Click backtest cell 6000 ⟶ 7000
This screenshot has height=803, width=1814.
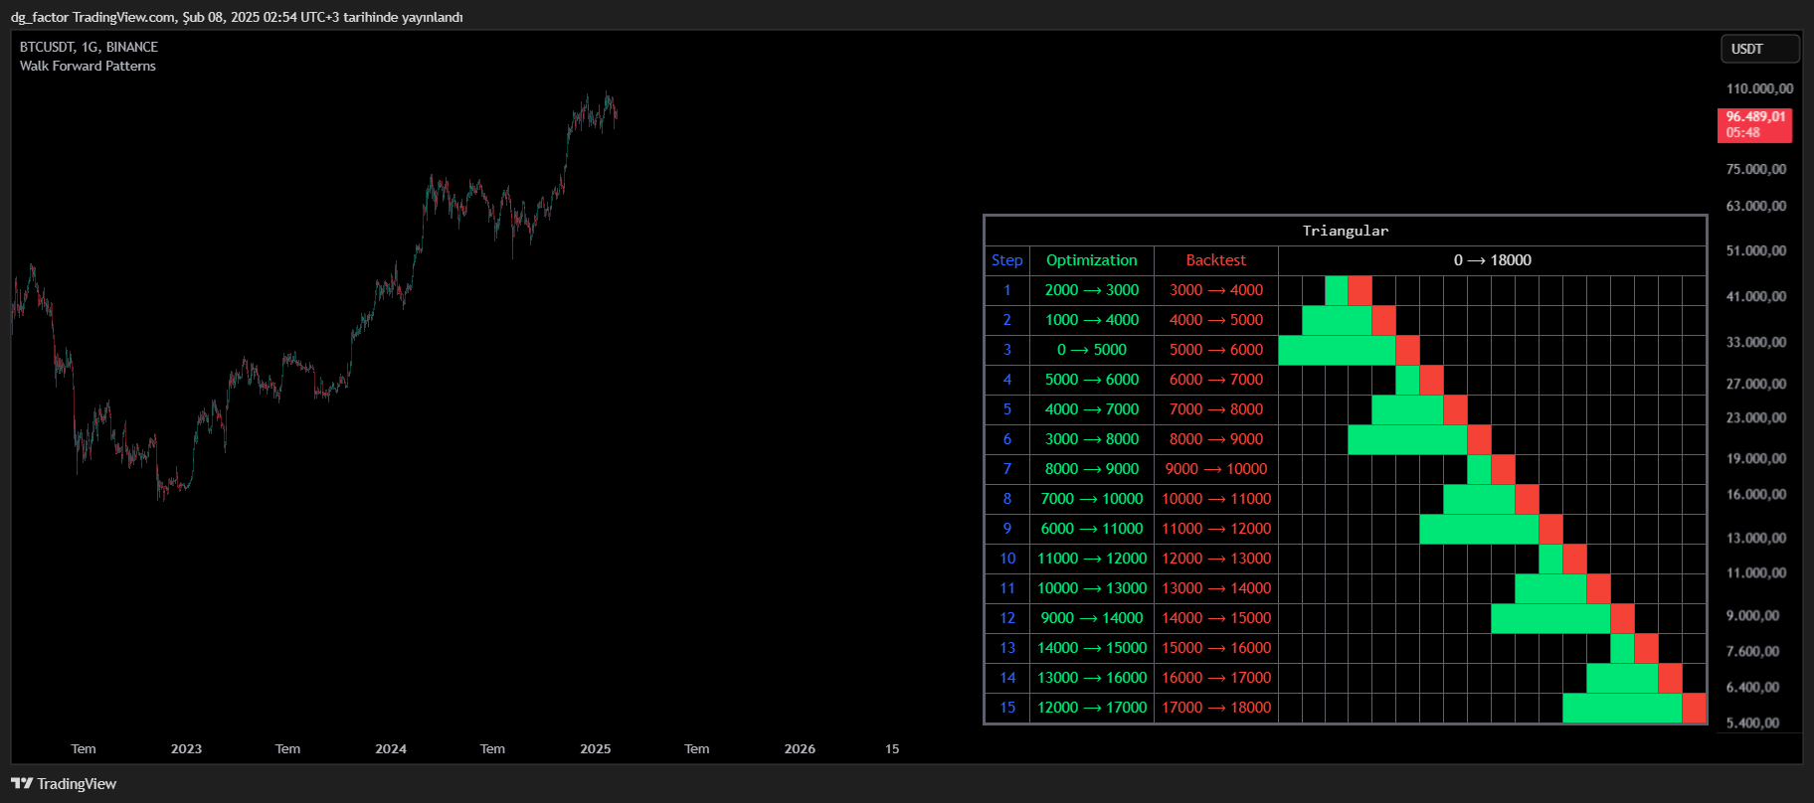click(x=1216, y=380)
